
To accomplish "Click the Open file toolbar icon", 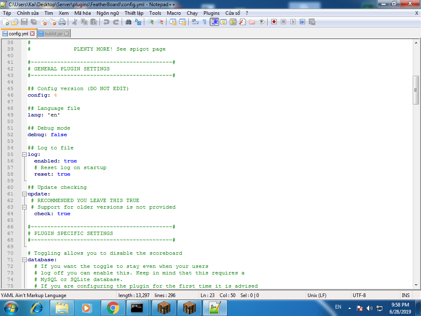I will (x=15, y=22).
